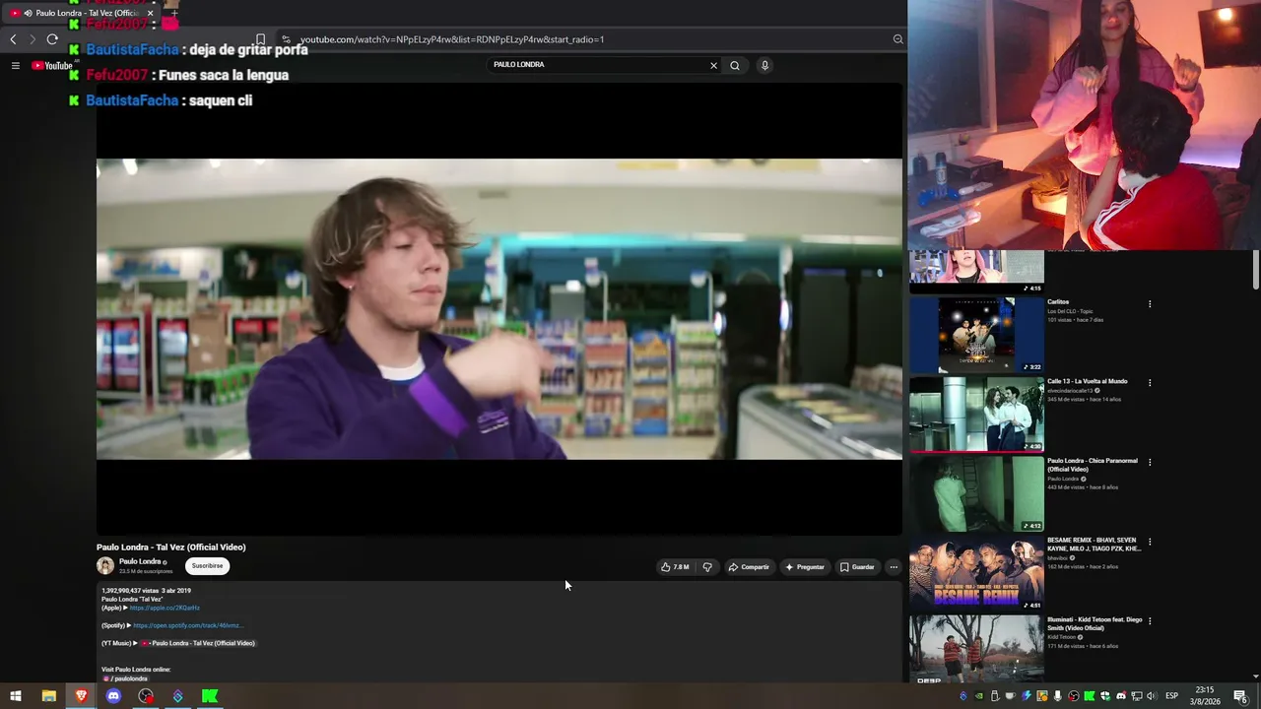
Task: Clear the PAULO LONDRA search text
Action: click(713, 66)
